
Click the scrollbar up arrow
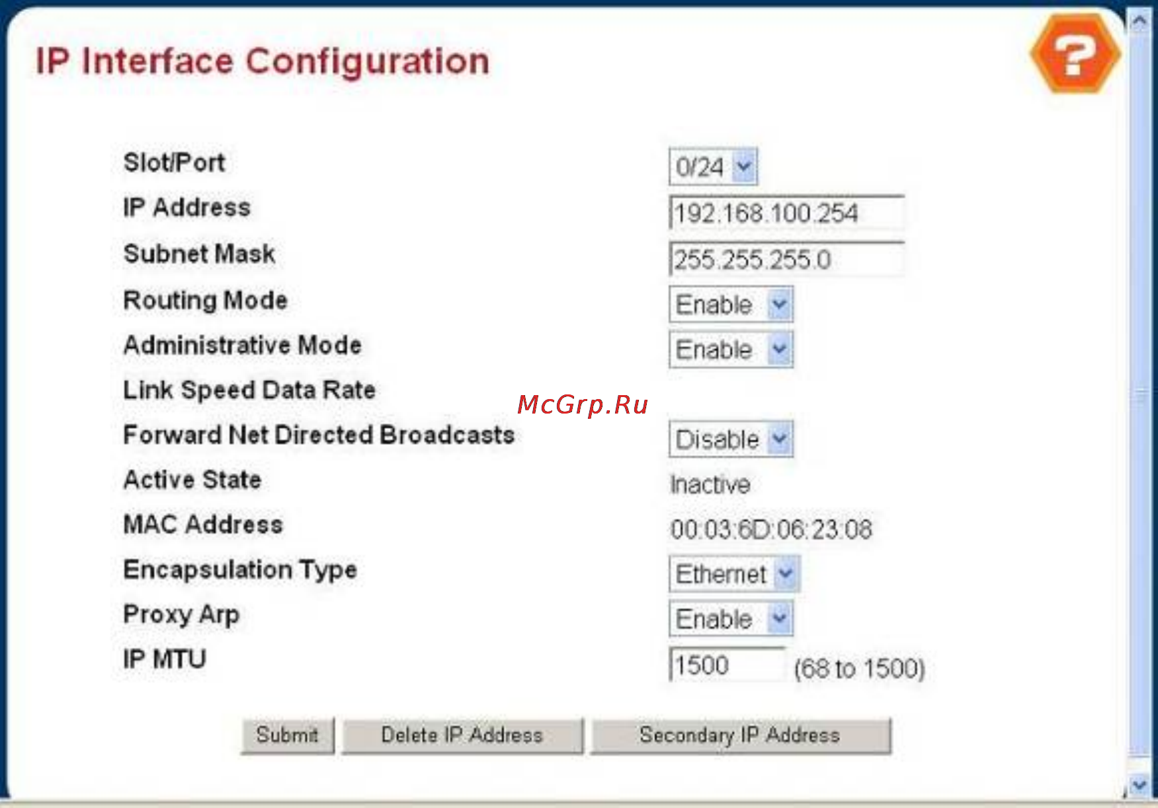pyautogui.click(x=1139, y=22)
